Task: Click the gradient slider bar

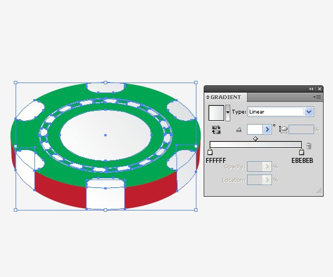Action: pyautogui.click(x=255, y=145)
